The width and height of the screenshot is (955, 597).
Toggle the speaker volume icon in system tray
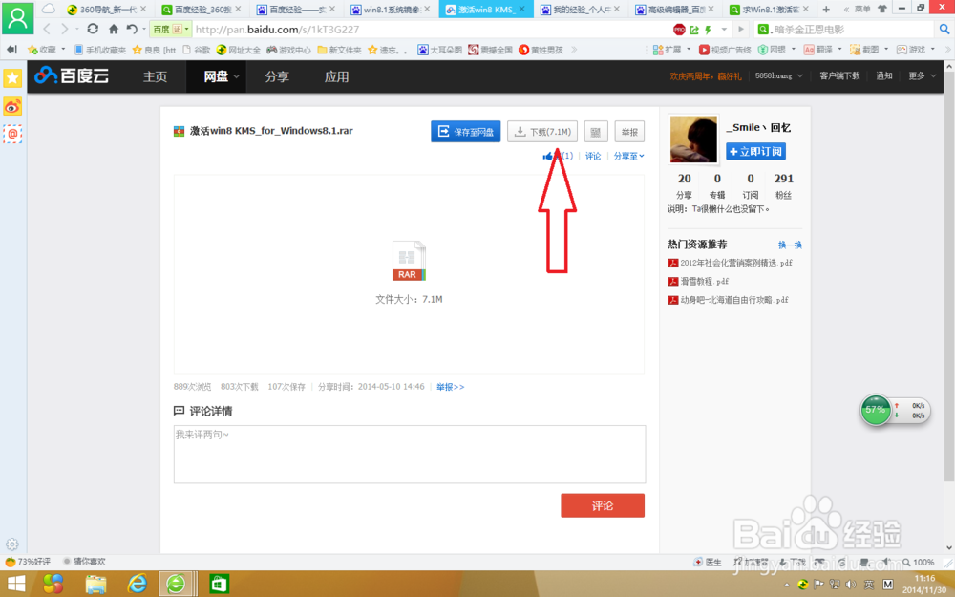851,584
